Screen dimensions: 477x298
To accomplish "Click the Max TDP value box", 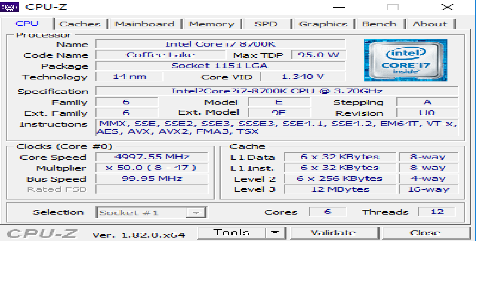I will point(319,55).
